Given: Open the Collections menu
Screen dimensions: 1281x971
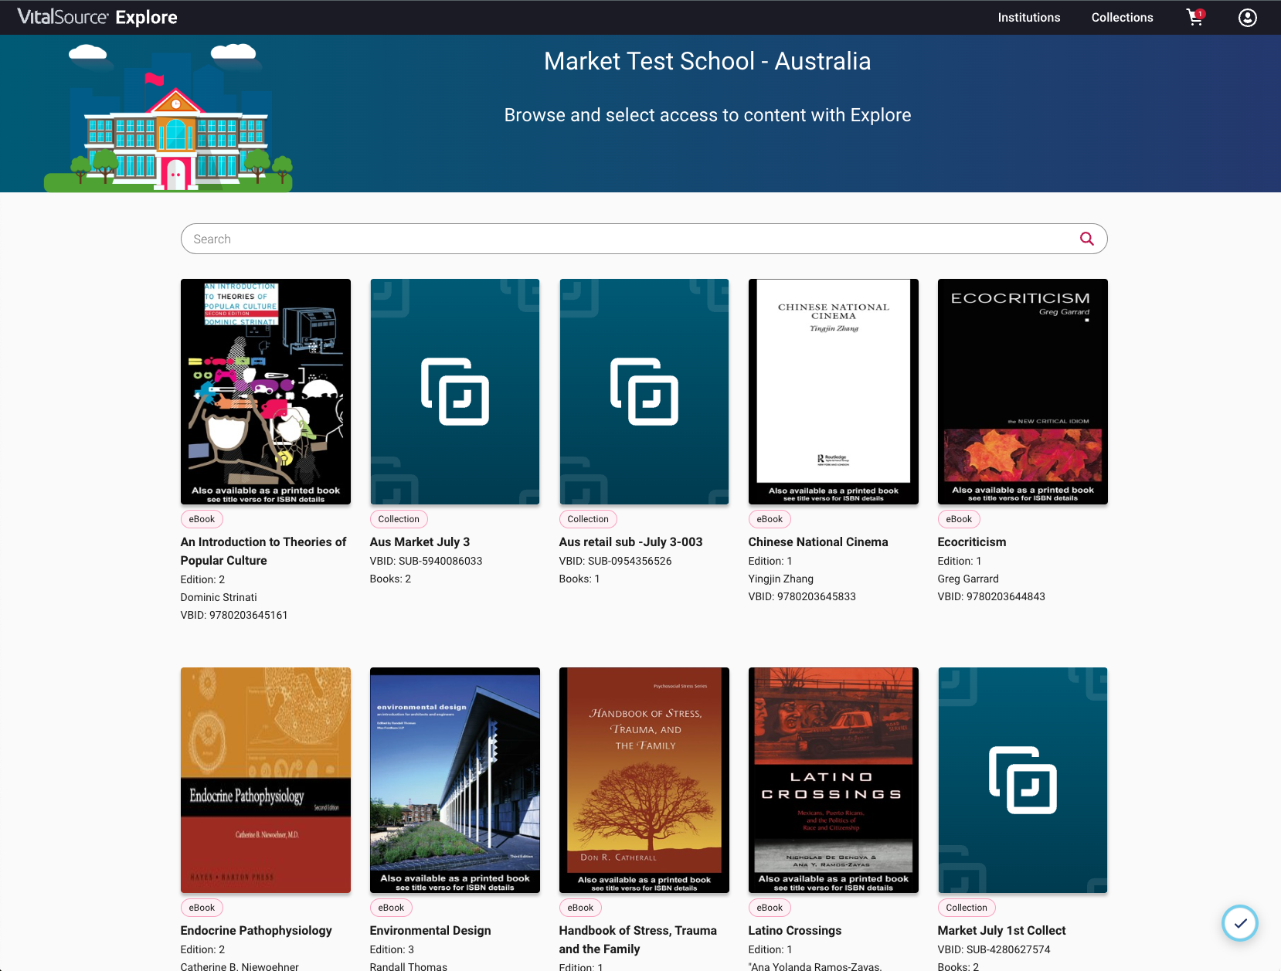Looking at the screenshot, I should (x=1122, y=17).
